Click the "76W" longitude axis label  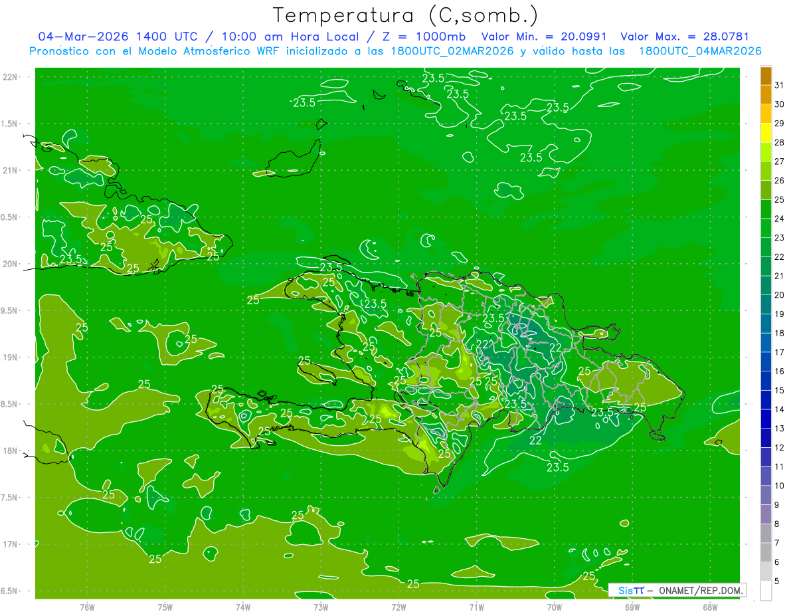(x=87, y=607)
